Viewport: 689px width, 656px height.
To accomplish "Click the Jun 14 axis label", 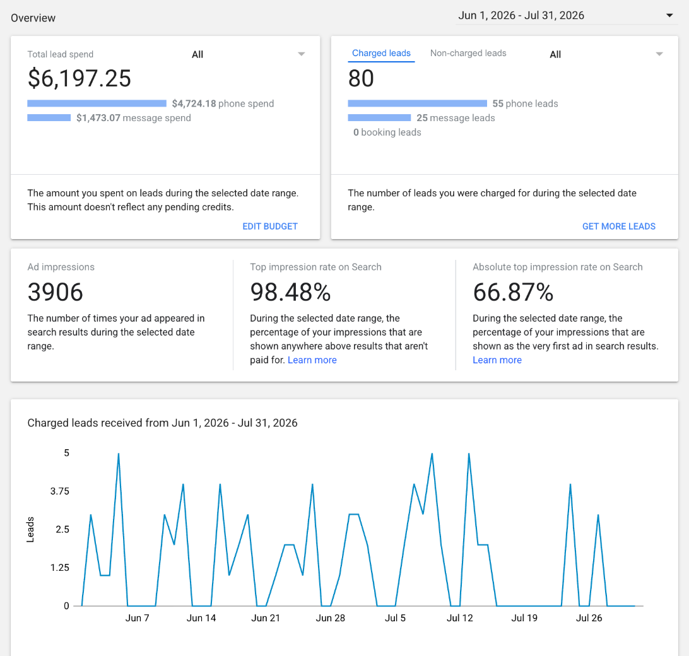I will (201, 618).
